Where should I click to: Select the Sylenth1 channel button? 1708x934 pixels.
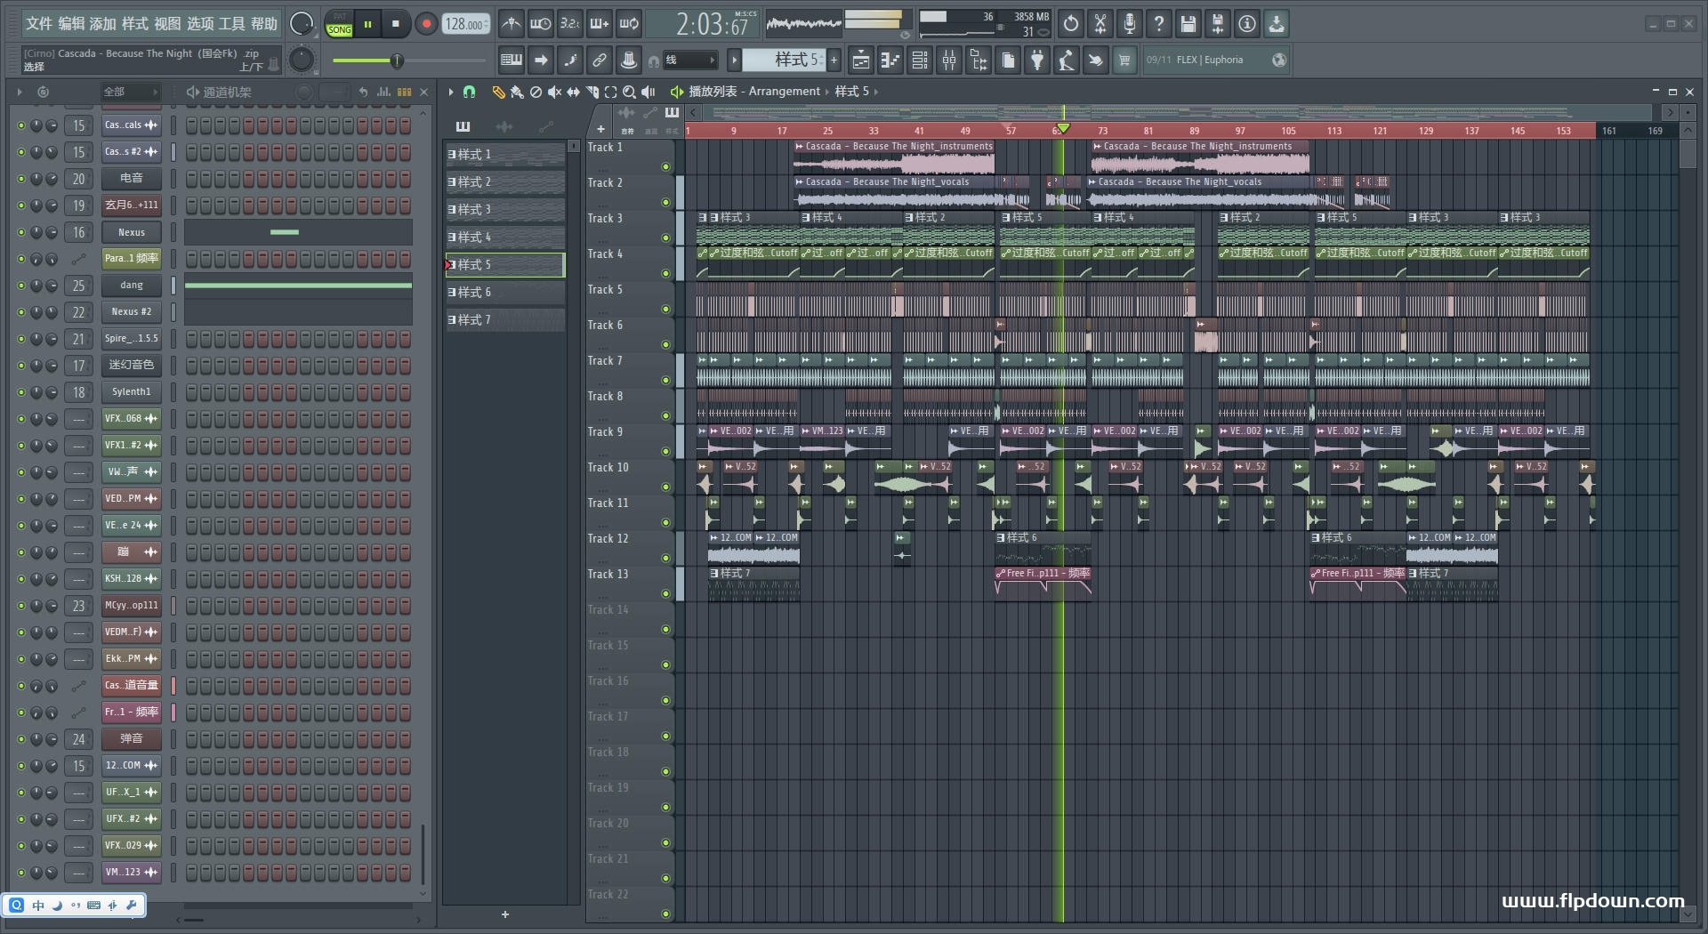tap(131, 392)
